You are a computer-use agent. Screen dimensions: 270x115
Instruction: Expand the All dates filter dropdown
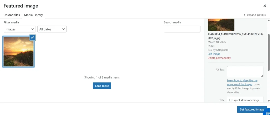click(52, 29)
